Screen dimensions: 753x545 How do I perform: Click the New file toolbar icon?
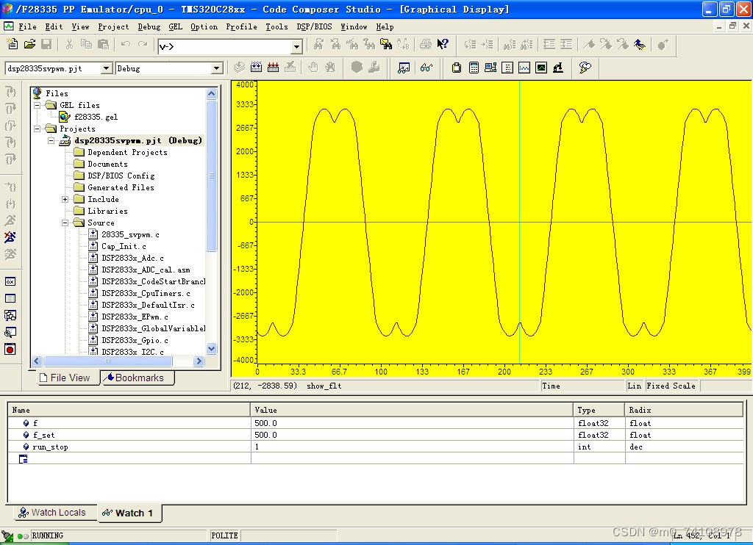pos(13,45)
